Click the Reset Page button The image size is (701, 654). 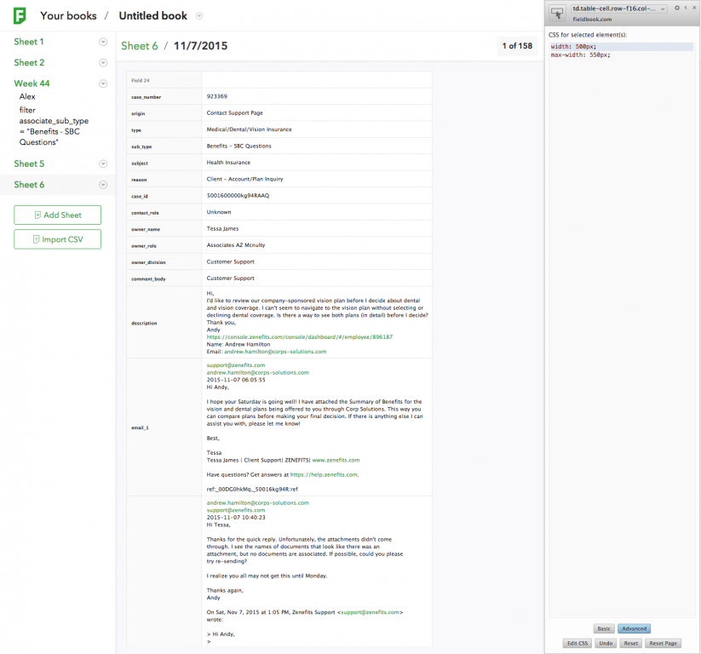pos(663,643)
